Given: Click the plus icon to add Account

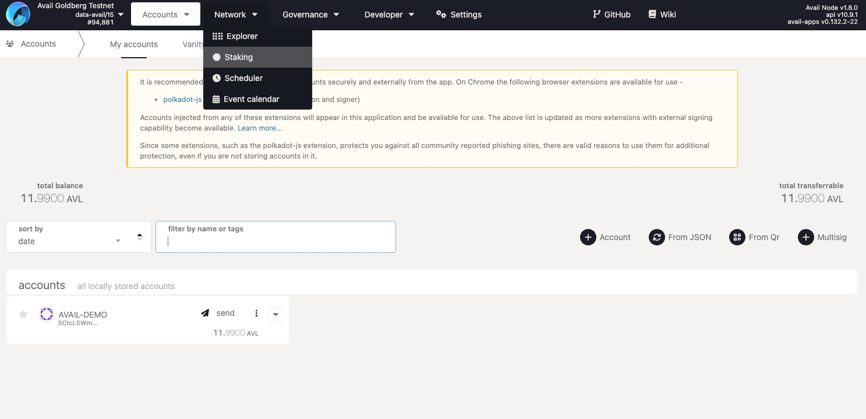Looking at the screenshot, I should pos(588,237).
